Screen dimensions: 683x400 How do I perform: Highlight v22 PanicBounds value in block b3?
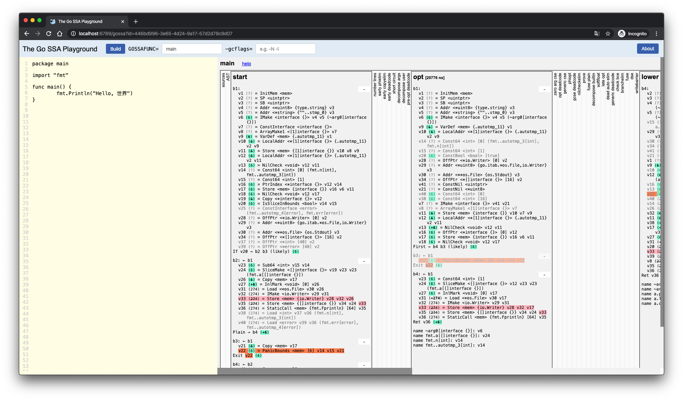(x=242, y=351)
